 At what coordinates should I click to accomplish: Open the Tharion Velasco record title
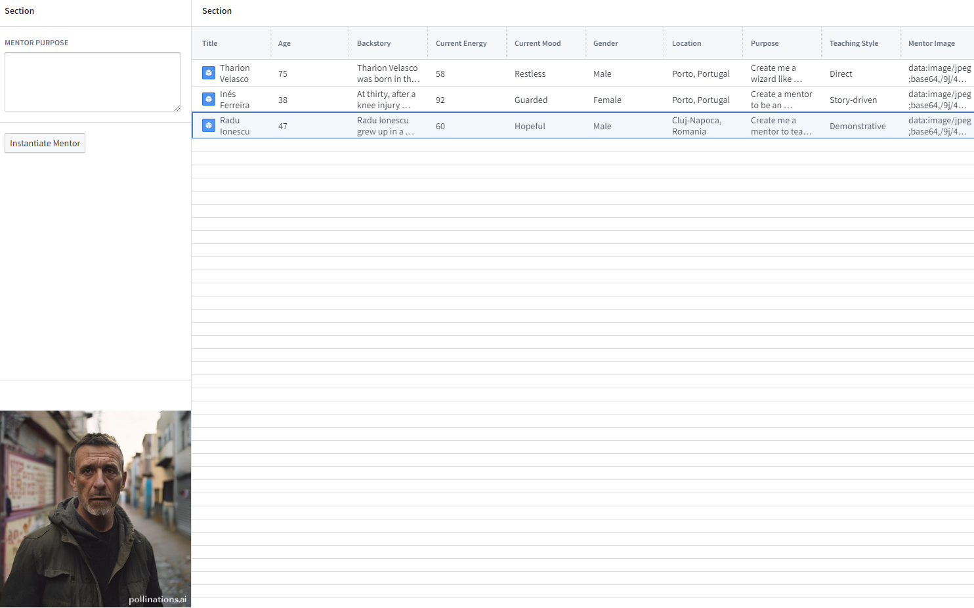(234, 73)
